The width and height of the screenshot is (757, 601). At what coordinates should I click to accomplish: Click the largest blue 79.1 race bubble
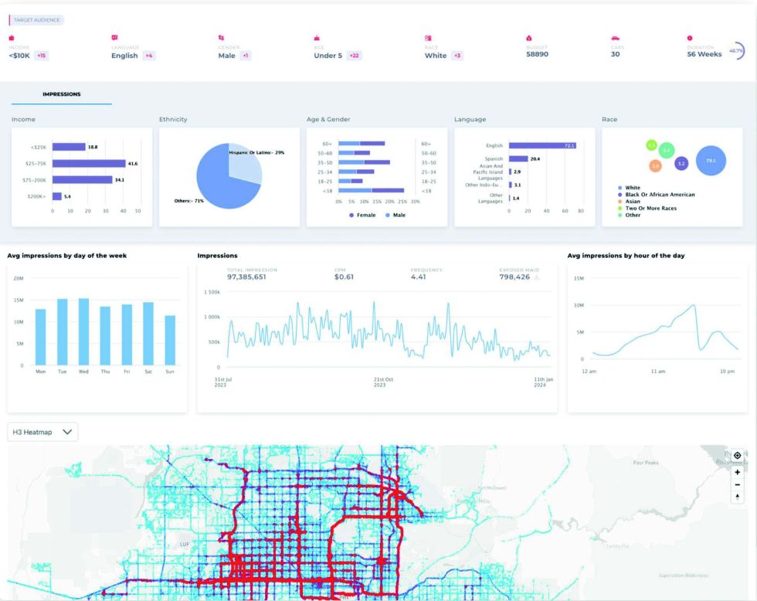(710, 161)
